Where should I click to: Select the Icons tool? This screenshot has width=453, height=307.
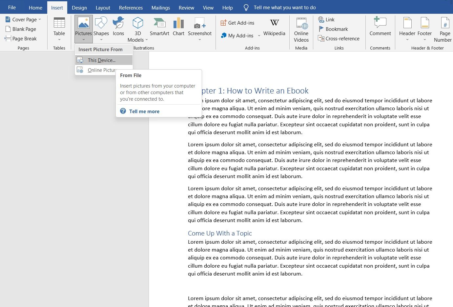point(118,28)
